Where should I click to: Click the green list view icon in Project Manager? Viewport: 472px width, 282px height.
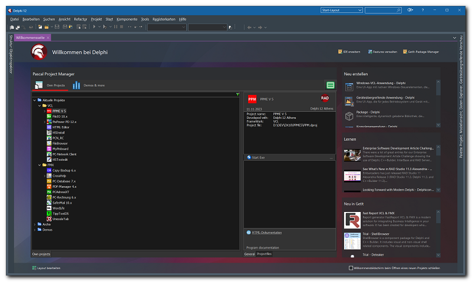click(331, 85)
